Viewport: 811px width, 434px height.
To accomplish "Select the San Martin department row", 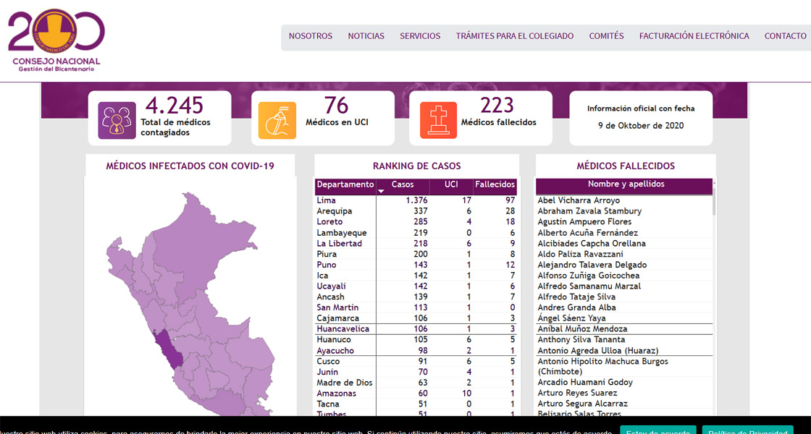I will (416, 307).
